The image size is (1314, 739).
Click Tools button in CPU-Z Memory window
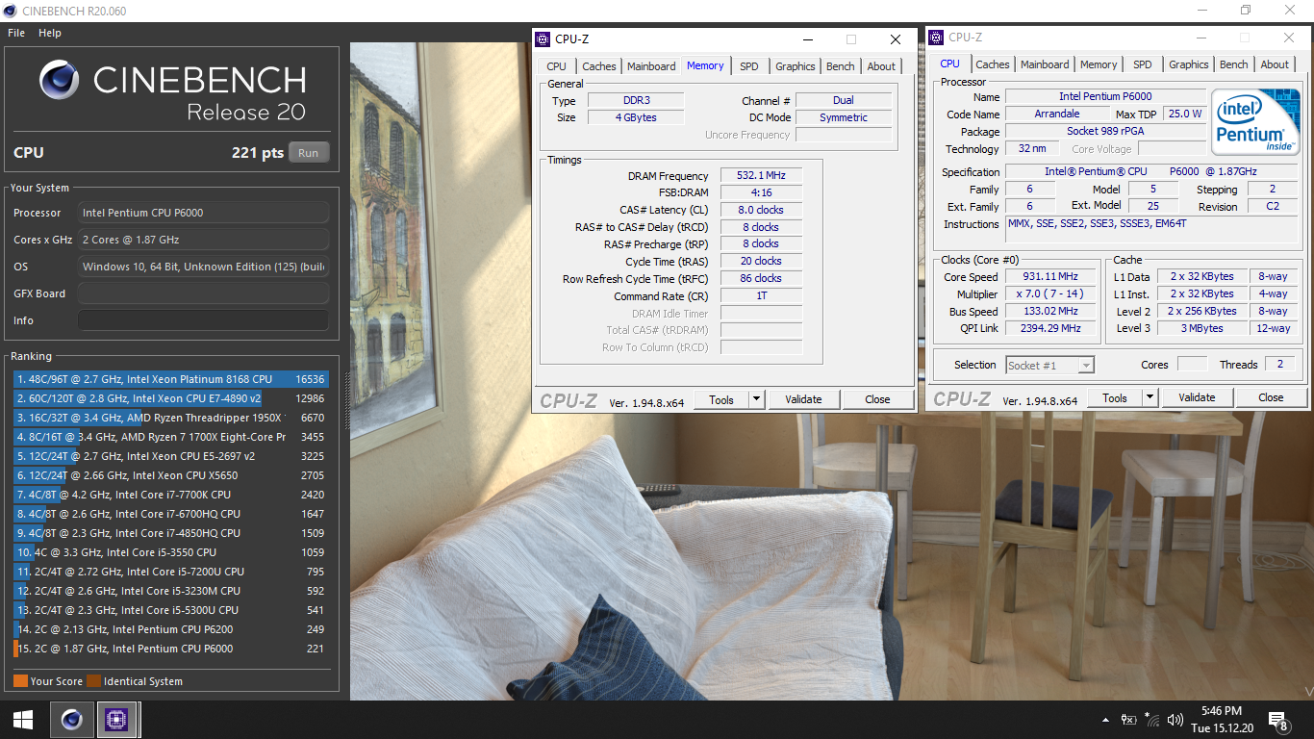point(721,399)
